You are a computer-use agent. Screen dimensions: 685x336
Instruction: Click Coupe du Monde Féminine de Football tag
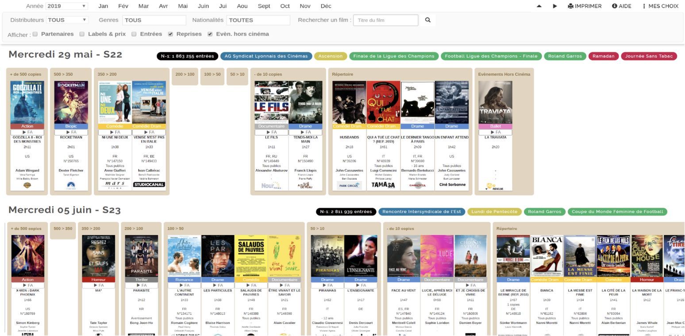tap(617, 212)
